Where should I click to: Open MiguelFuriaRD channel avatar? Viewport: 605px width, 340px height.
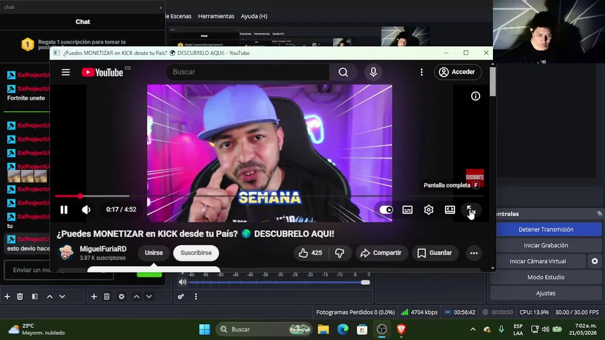click(x=66, y=253)
